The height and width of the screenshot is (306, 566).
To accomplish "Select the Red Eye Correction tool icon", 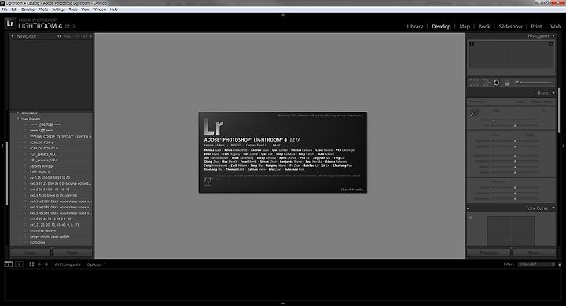I will point(497,83).
